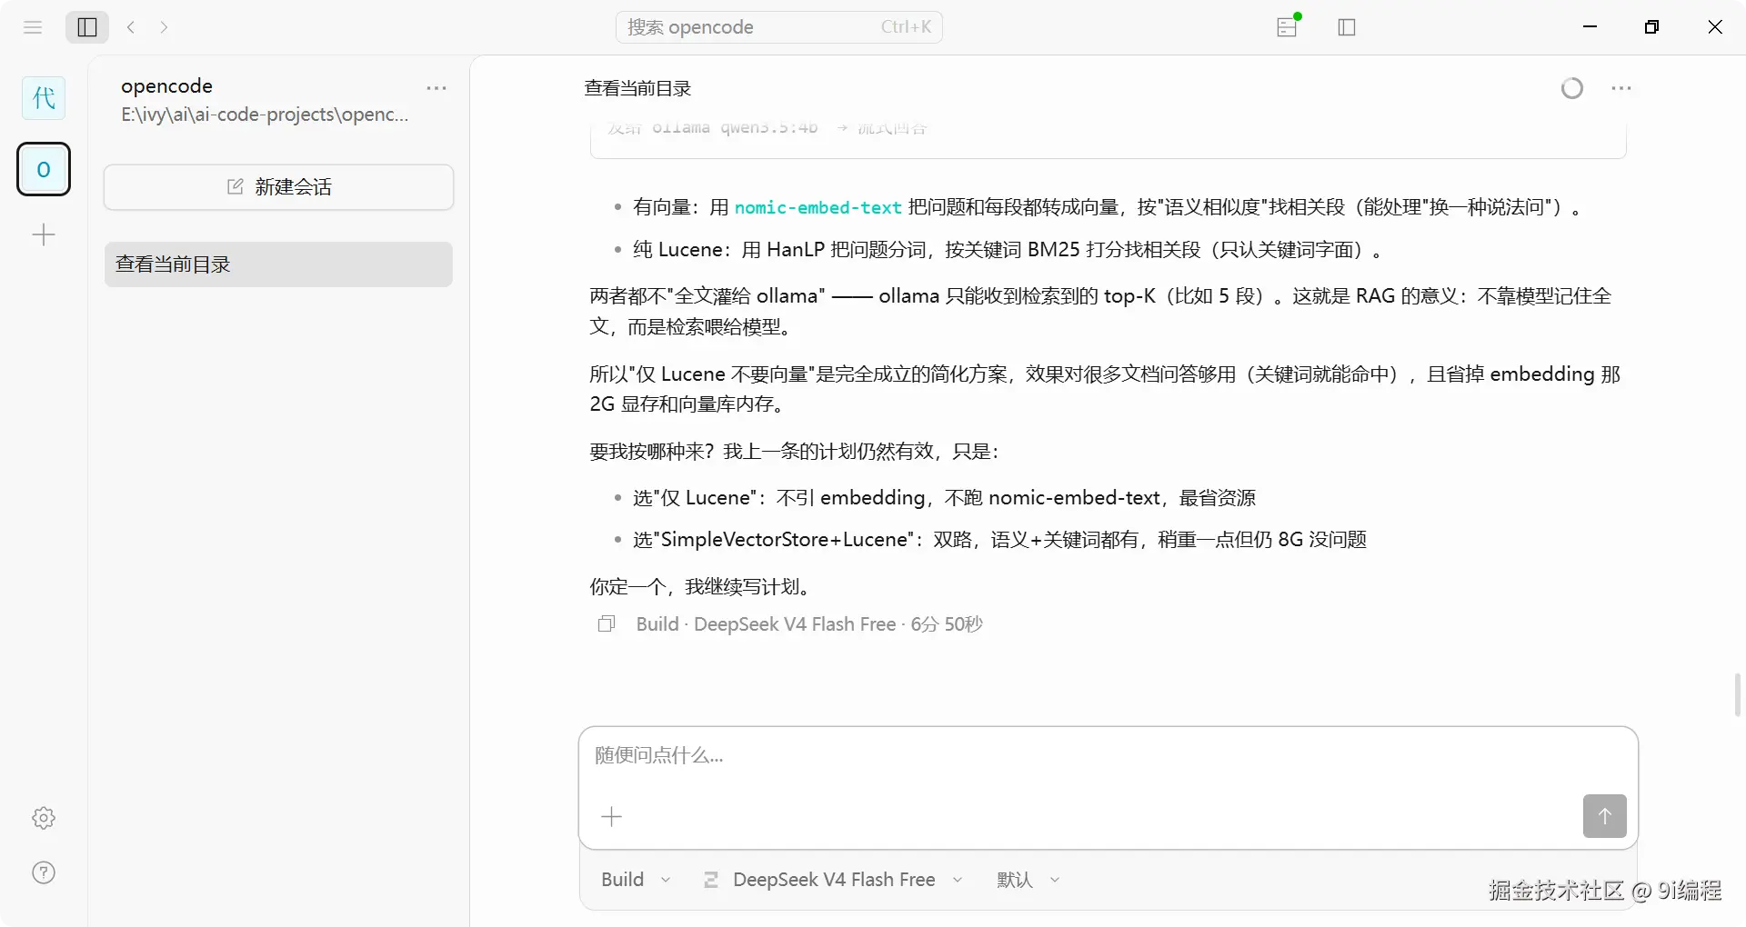Open settings gear icon
The width and height of the screenshot is (1746, 927).
click(44, 818)
